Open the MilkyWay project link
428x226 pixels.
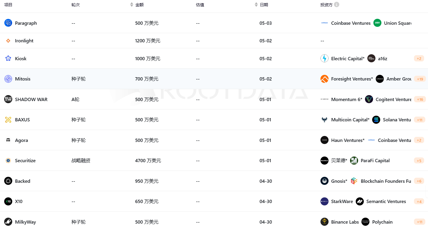click(x=25, y=222)
